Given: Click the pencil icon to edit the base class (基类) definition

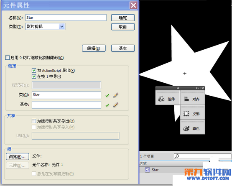Looking at the screenshot, I should (x=115, y=105).
